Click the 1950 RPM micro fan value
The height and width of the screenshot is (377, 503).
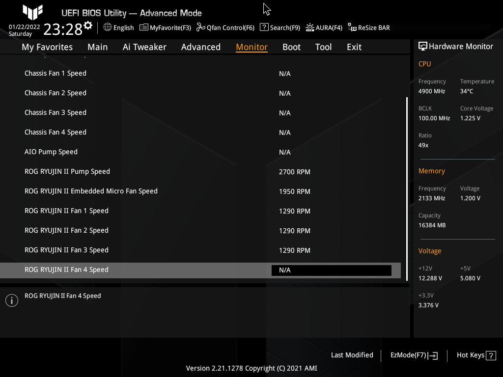pos(295,191)
